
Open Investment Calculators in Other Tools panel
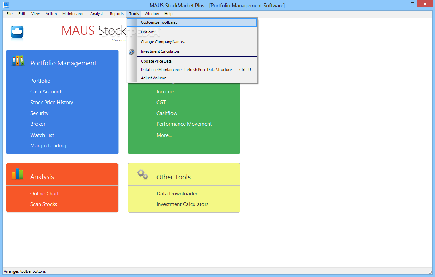tap(183, 204)
